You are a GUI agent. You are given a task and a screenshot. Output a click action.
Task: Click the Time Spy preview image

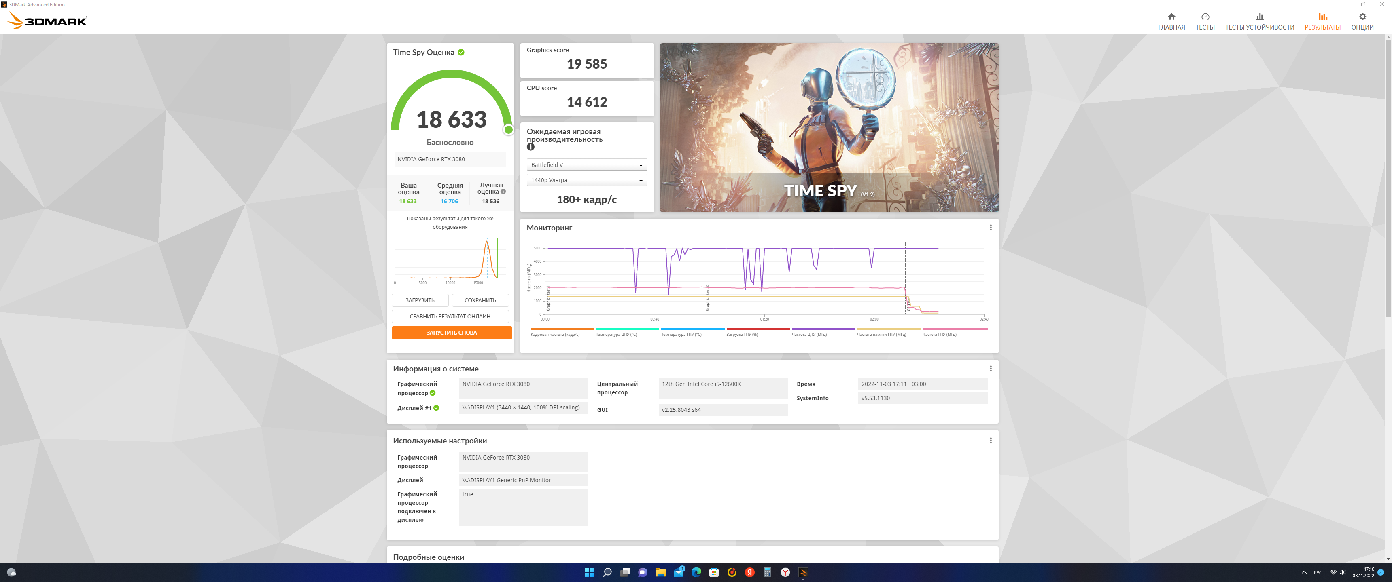829,127
